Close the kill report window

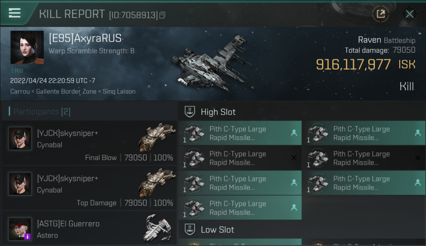click(x=409, y=14)
